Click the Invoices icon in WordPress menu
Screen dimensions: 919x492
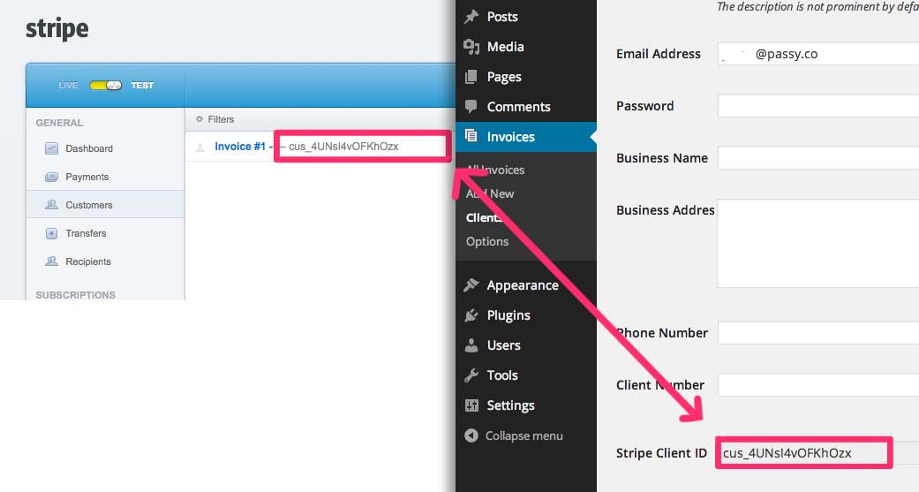[471, 136]
